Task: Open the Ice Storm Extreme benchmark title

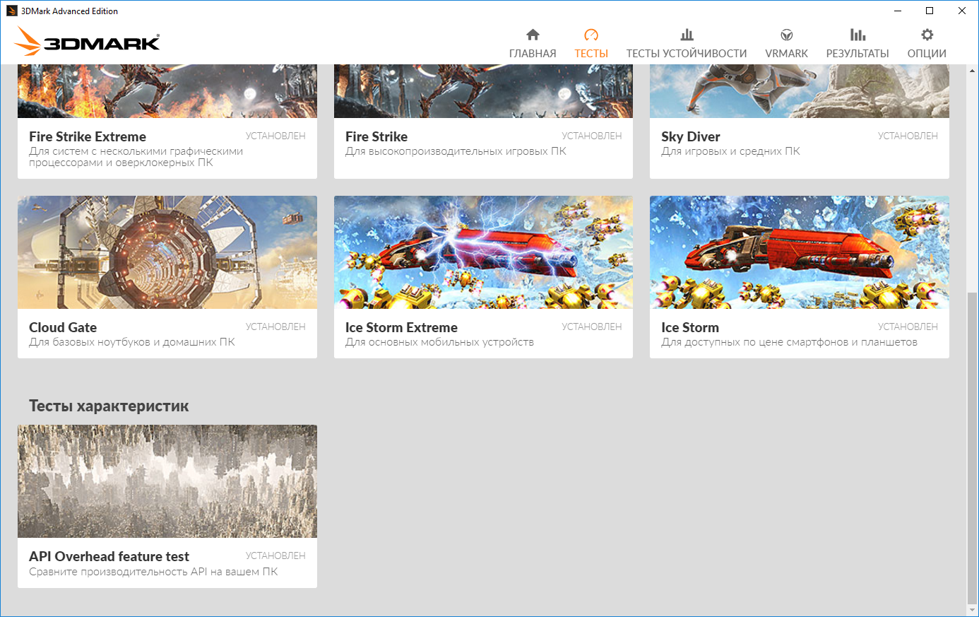Action: [401, 327]
